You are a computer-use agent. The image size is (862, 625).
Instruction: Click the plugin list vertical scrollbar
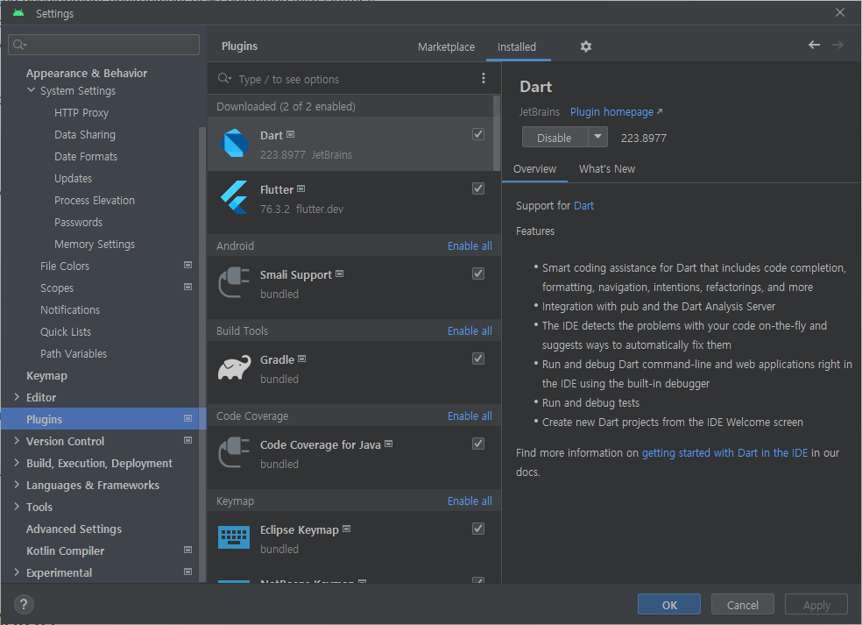pos(497,133)
